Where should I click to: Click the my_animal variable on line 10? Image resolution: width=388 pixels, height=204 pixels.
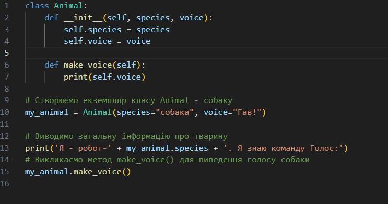[46, 112]
